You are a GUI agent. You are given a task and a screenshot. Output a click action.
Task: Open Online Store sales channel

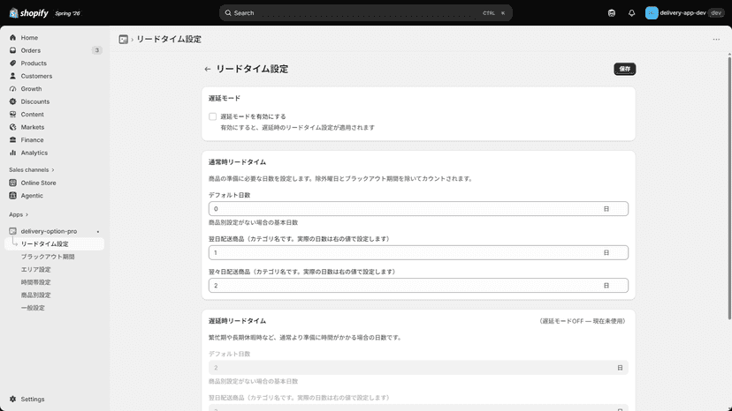click(38, 183)
